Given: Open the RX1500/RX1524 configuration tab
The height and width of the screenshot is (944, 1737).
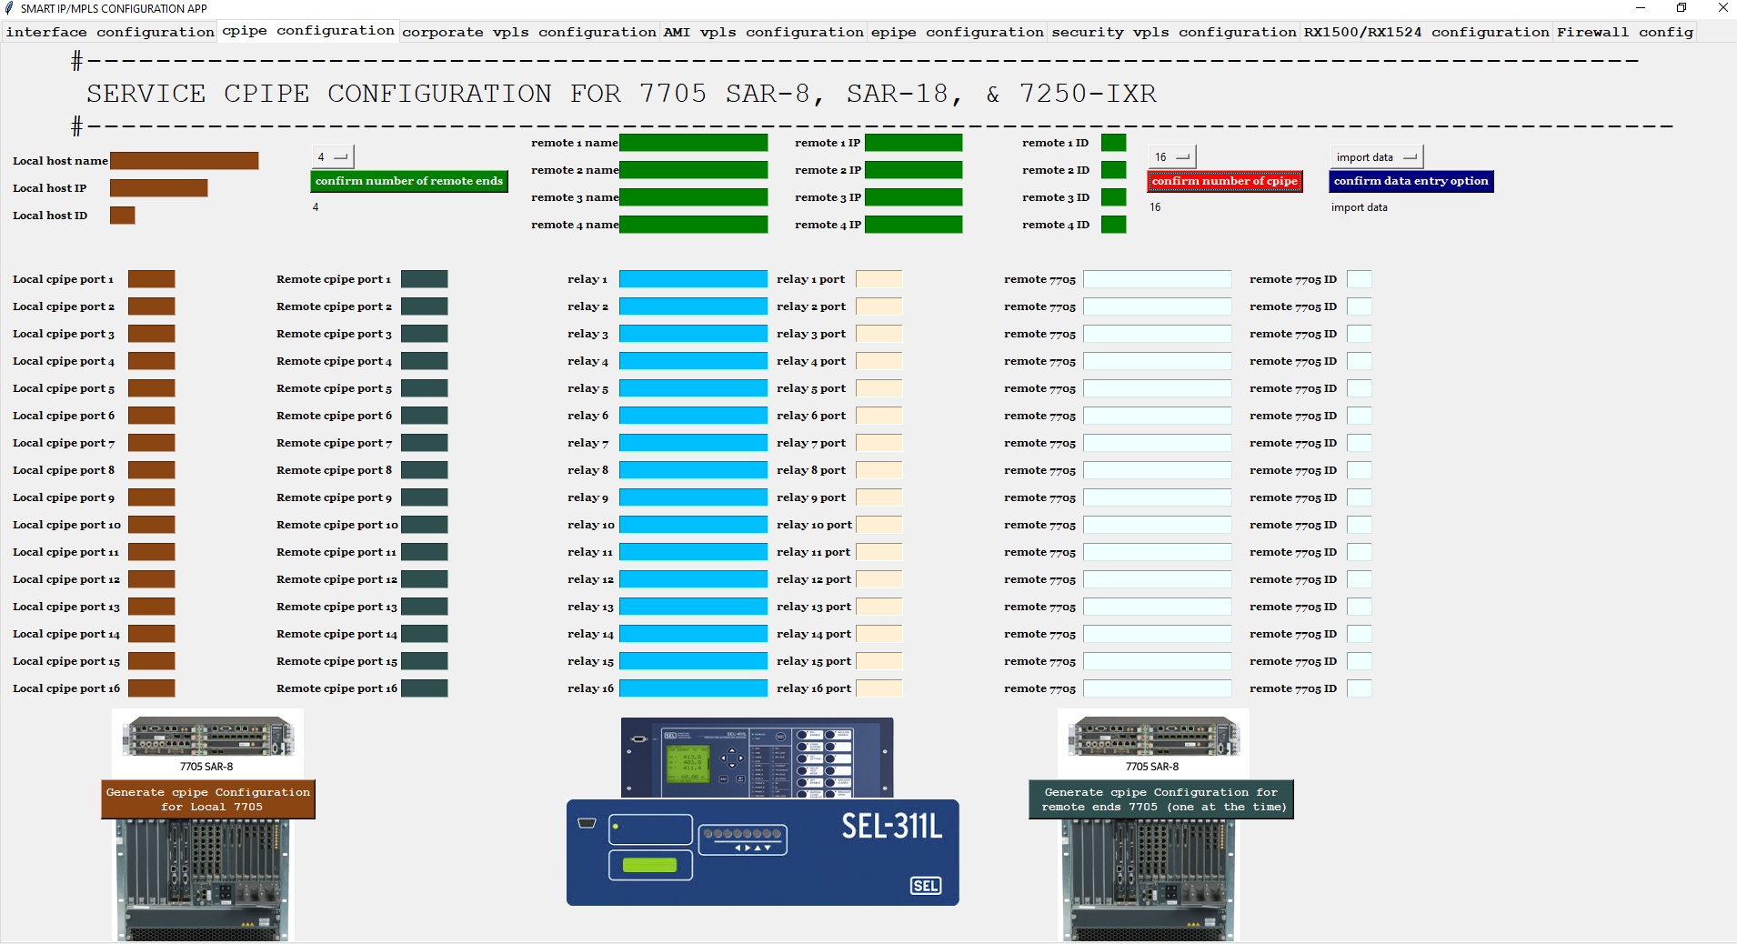Looking at the screenshot, I should pos(1427,32).
